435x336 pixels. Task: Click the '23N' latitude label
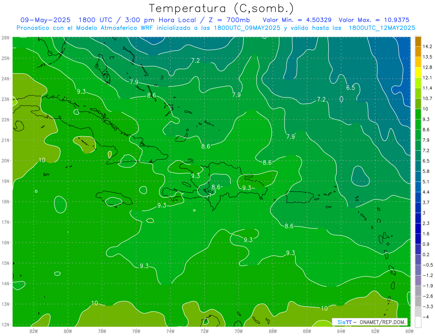[x=5, y=99]
